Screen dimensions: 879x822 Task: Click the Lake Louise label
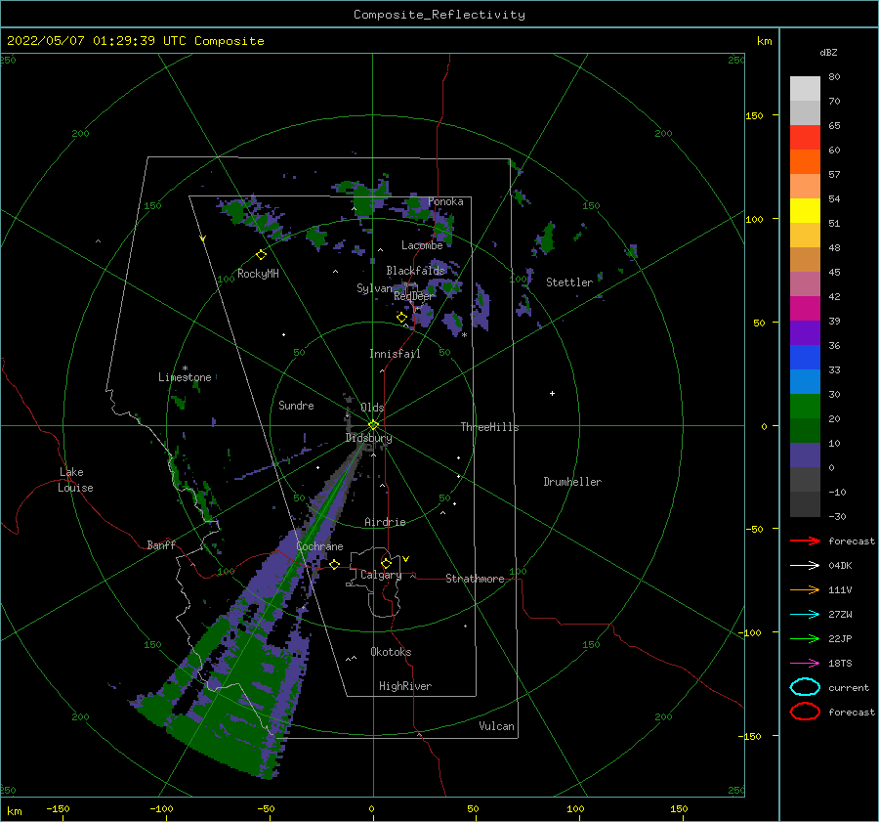click(75, 480)
